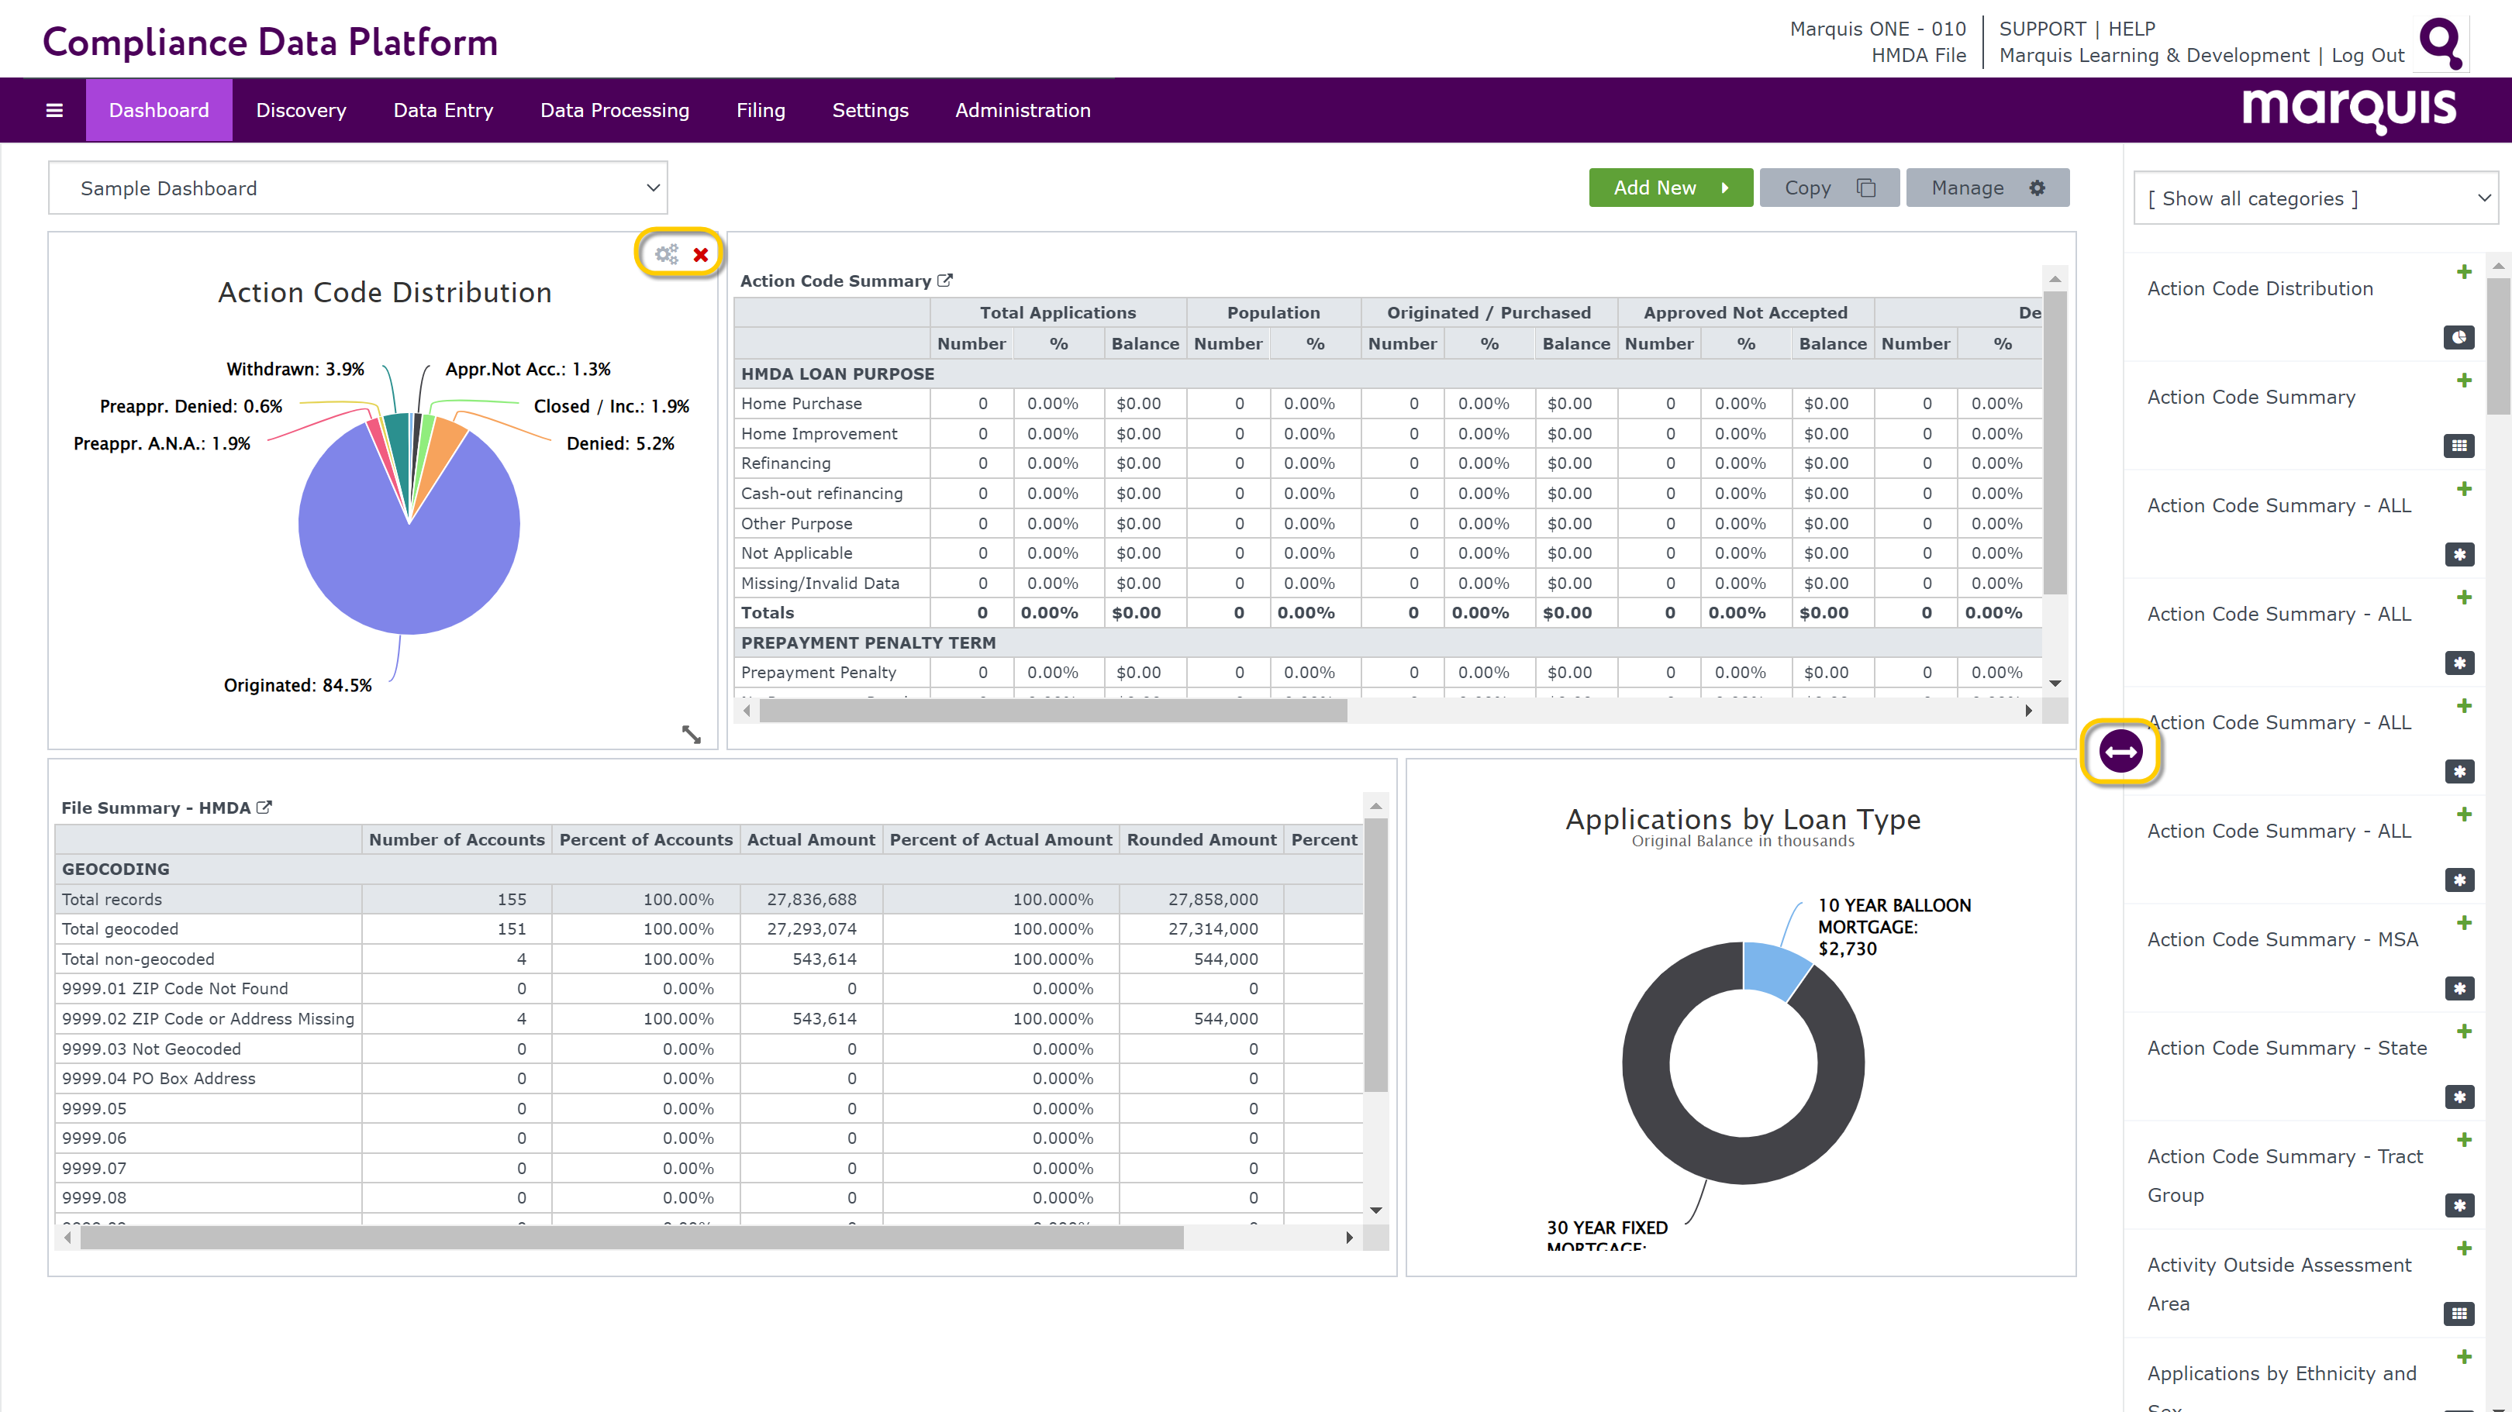The width and height of the screenshot is (2512, 1412).
Task: Click File Summary horizontal scrollbar thumb
Action: click(632, 1238)
